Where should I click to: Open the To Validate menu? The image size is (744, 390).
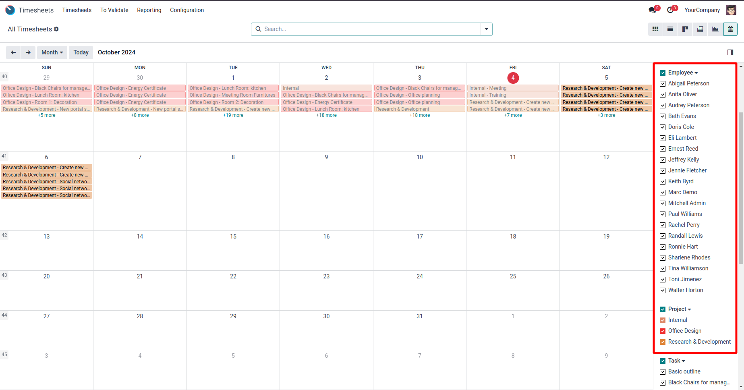[114, 10]
